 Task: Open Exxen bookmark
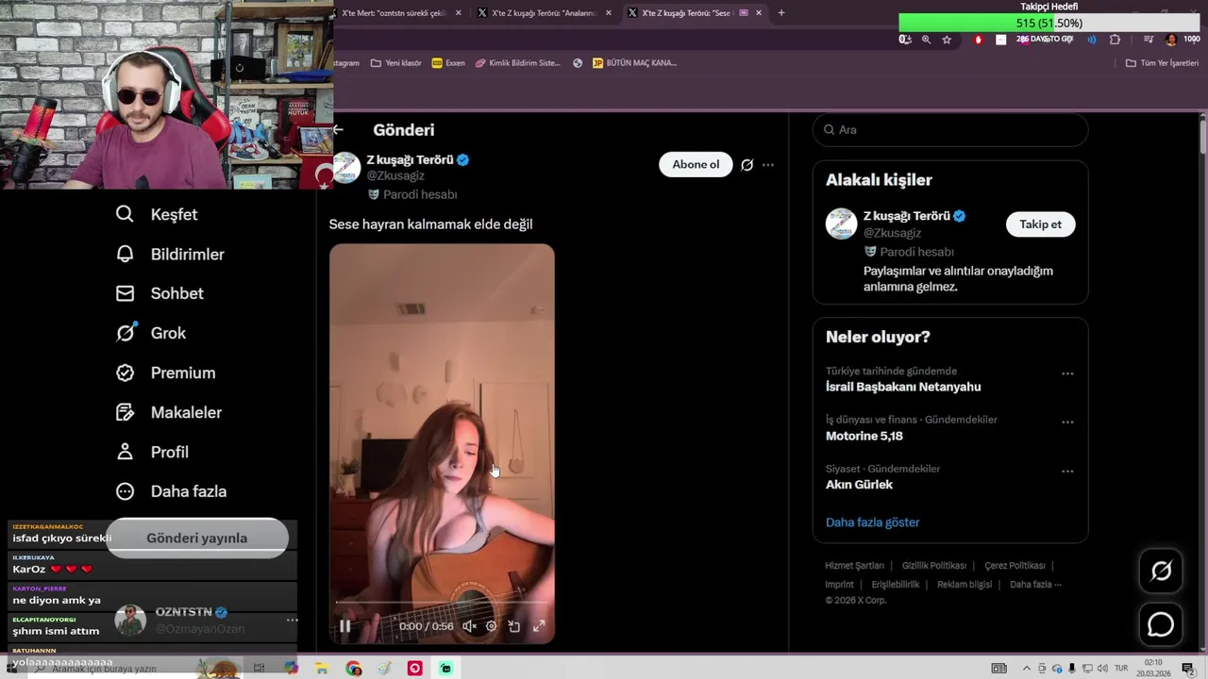[x=448, y=63]
